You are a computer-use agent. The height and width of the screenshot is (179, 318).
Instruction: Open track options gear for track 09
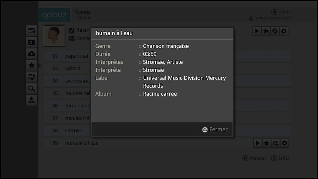tap(284, 143)
